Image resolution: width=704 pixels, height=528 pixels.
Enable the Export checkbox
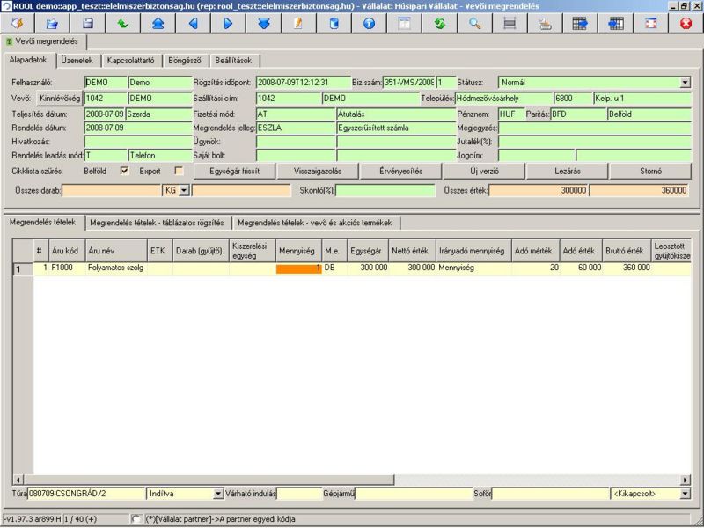[179, 171]
